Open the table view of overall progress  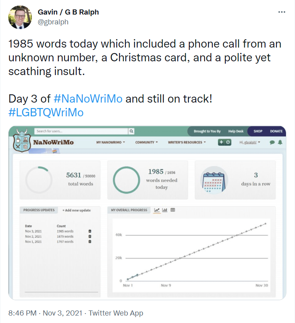point(173,210)
